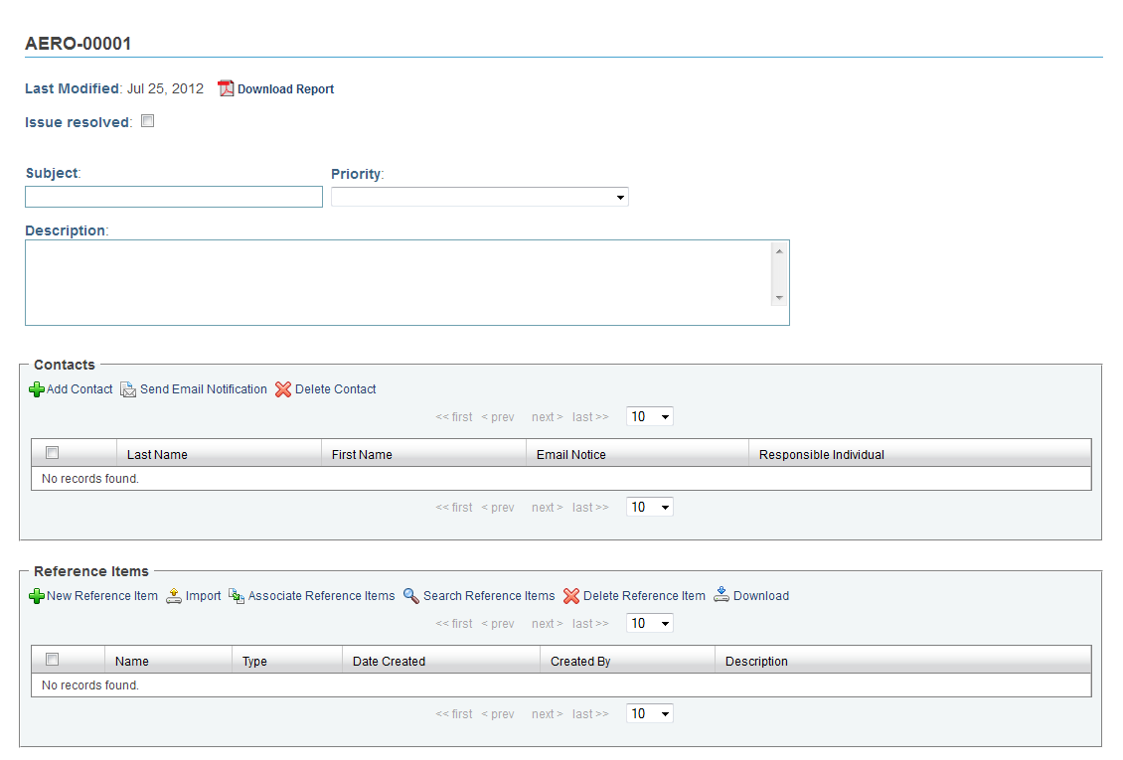Click the green plus icon for Add Contact
The height and width of the screenshot is (760, 1123).
tap(37, 389)
